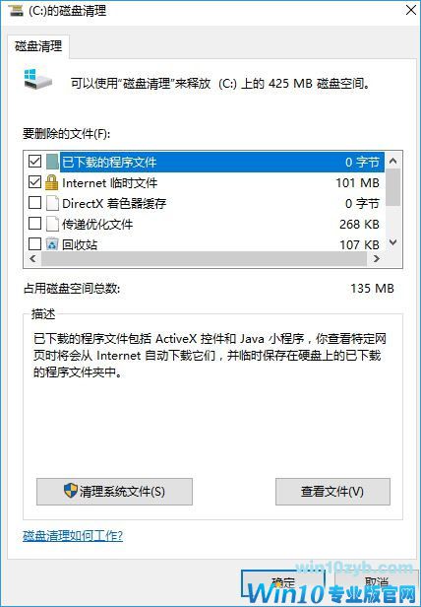Image resolution: width=421 pixels, height=607 pixels.
Task: Open the 磁盘清理如何工作? link
Action: [x=73, y=536]
